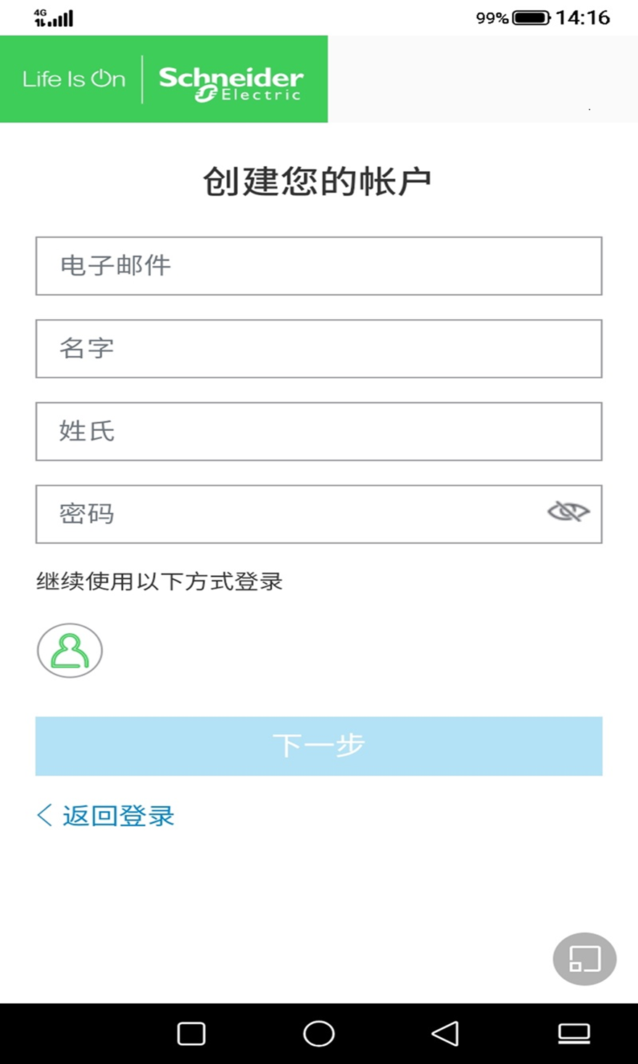Image resolution: width=638 pixels, height=1064 pixels.
Task: Tap the 创建您的帐户 page heading
Action: tap(319, 178)
